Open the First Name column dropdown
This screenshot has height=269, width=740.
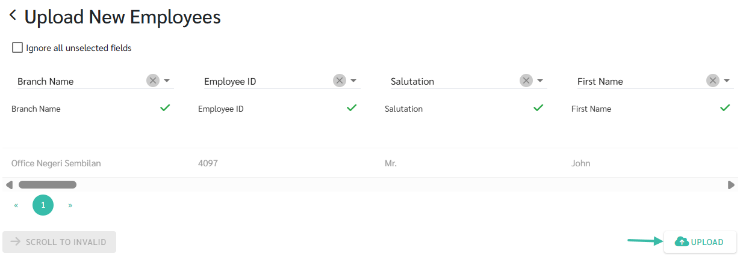[x=727, y=80]
